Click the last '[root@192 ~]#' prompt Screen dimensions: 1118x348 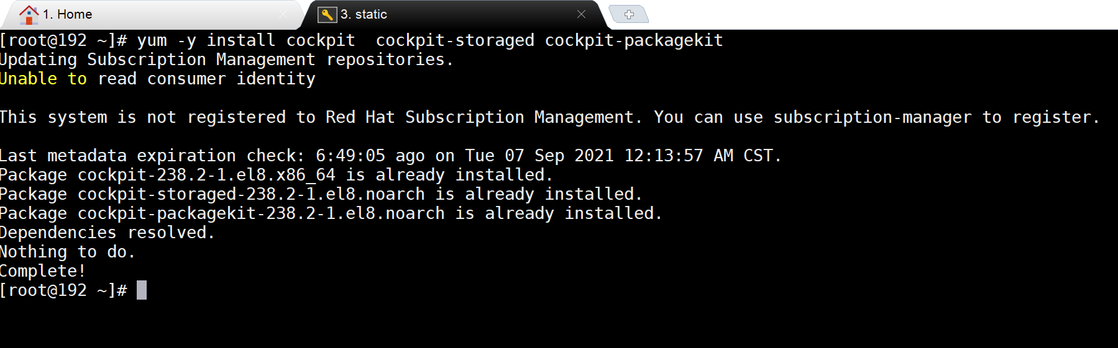63,290
